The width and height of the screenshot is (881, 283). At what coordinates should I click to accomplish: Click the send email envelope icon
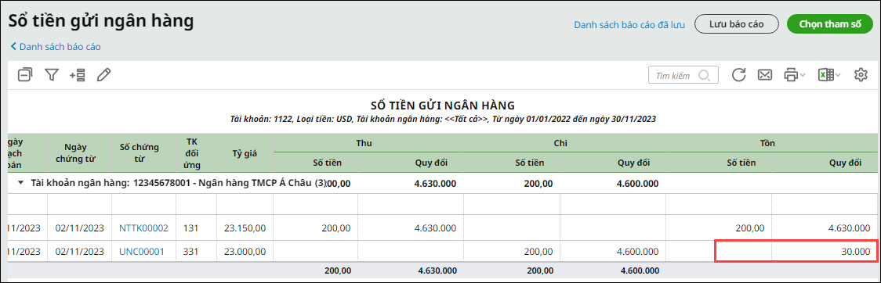765,75
